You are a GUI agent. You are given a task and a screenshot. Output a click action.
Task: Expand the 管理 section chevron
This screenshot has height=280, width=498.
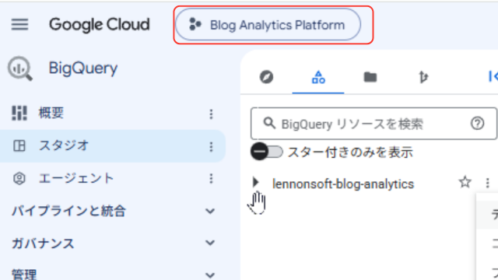[x=210, y=275]
